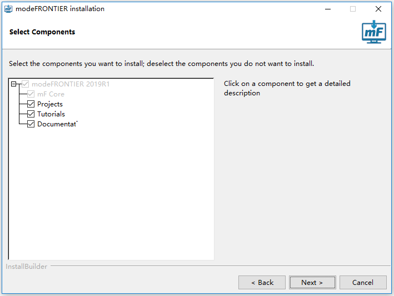Screen dimensions: 394x296
Task: Click the modeFRONTIER title bar app icon
Action: (8, 9)
